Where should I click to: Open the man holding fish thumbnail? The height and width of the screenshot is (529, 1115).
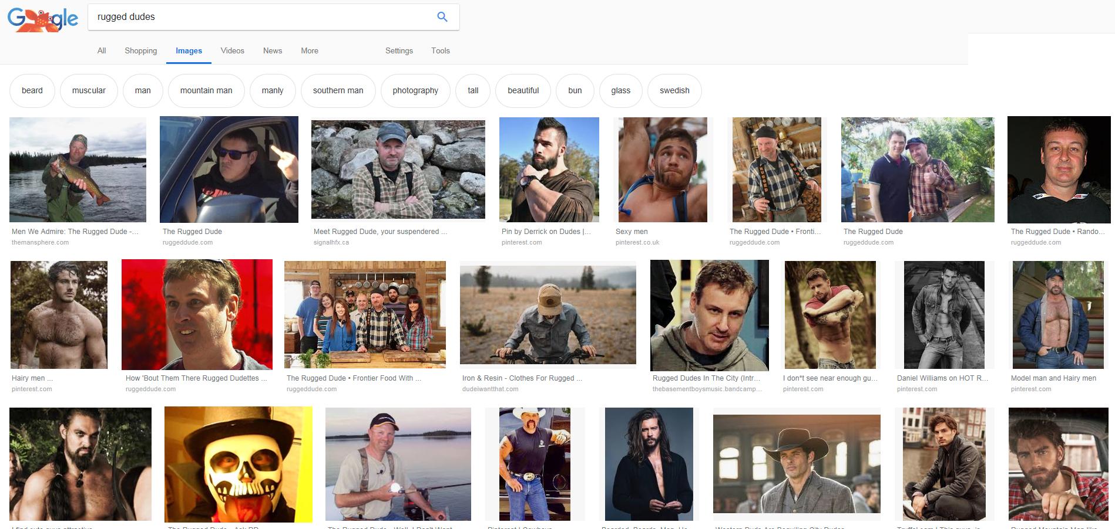tap(78, 169)
